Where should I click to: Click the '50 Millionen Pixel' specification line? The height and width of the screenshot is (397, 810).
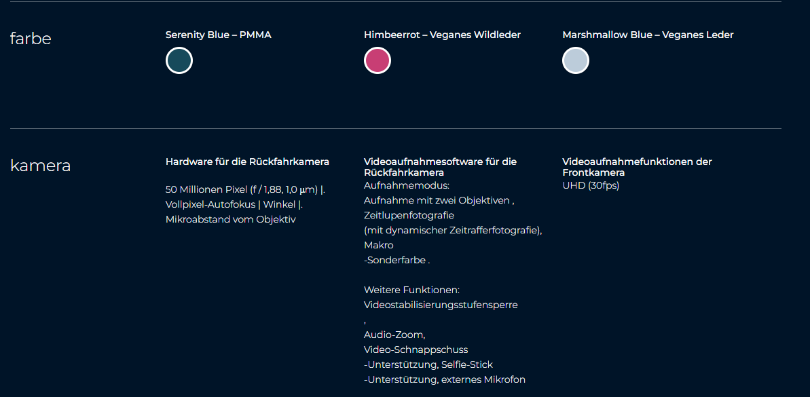tap(245, 189)
